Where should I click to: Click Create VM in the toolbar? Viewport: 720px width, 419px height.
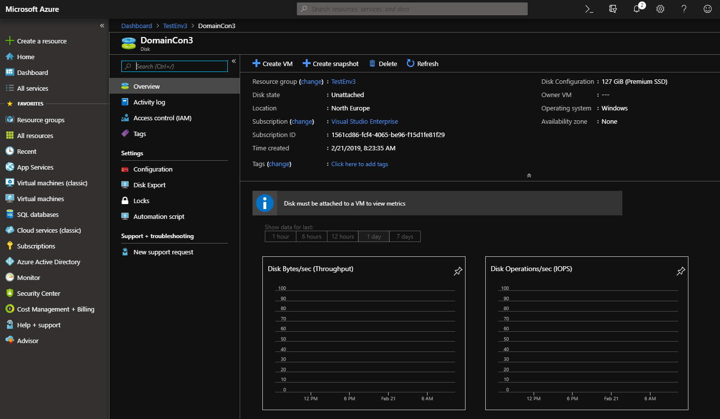point(273,64)
